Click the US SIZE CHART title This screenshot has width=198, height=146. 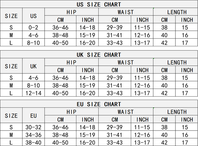tap(99, 4)
